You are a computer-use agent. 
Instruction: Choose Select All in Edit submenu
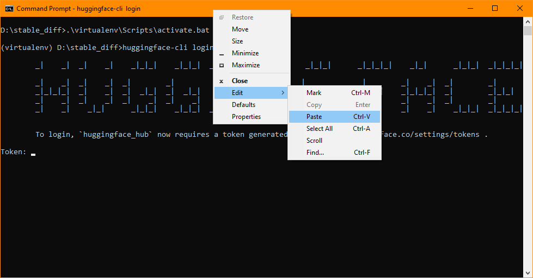point(334,129)
